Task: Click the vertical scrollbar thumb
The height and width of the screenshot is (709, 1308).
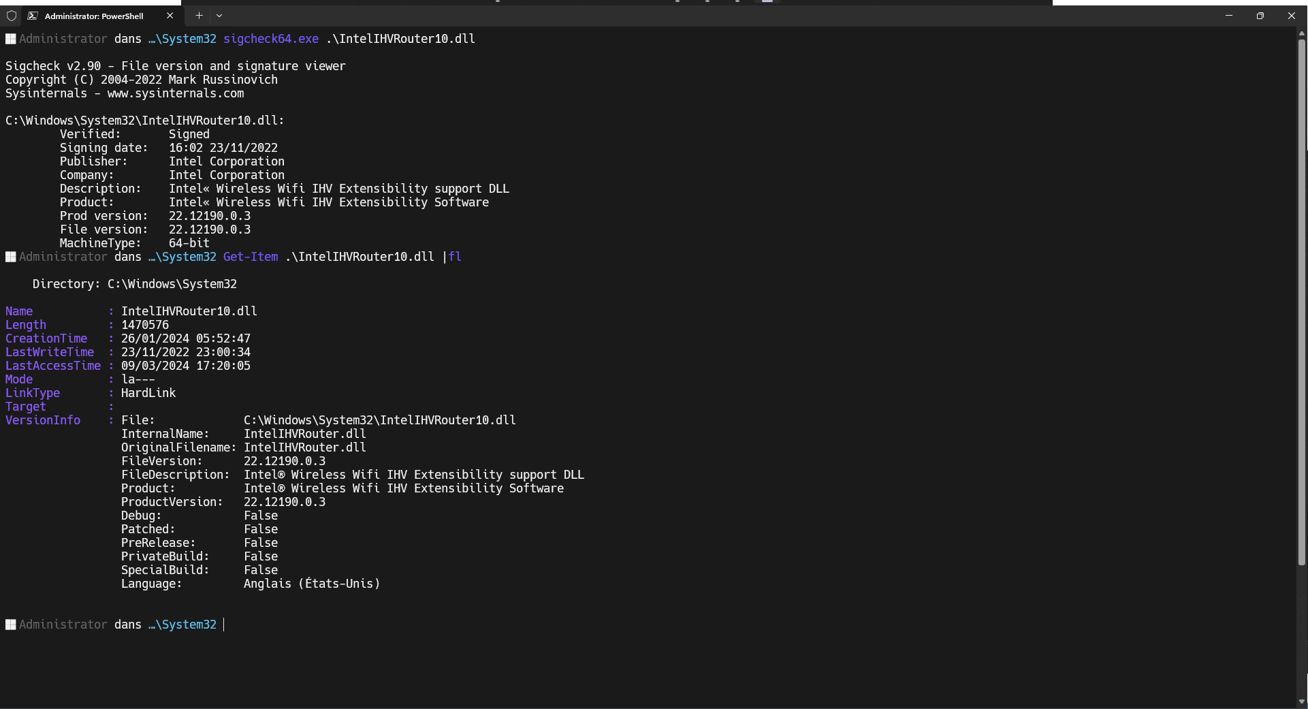Action: (x=1302, y=302)
